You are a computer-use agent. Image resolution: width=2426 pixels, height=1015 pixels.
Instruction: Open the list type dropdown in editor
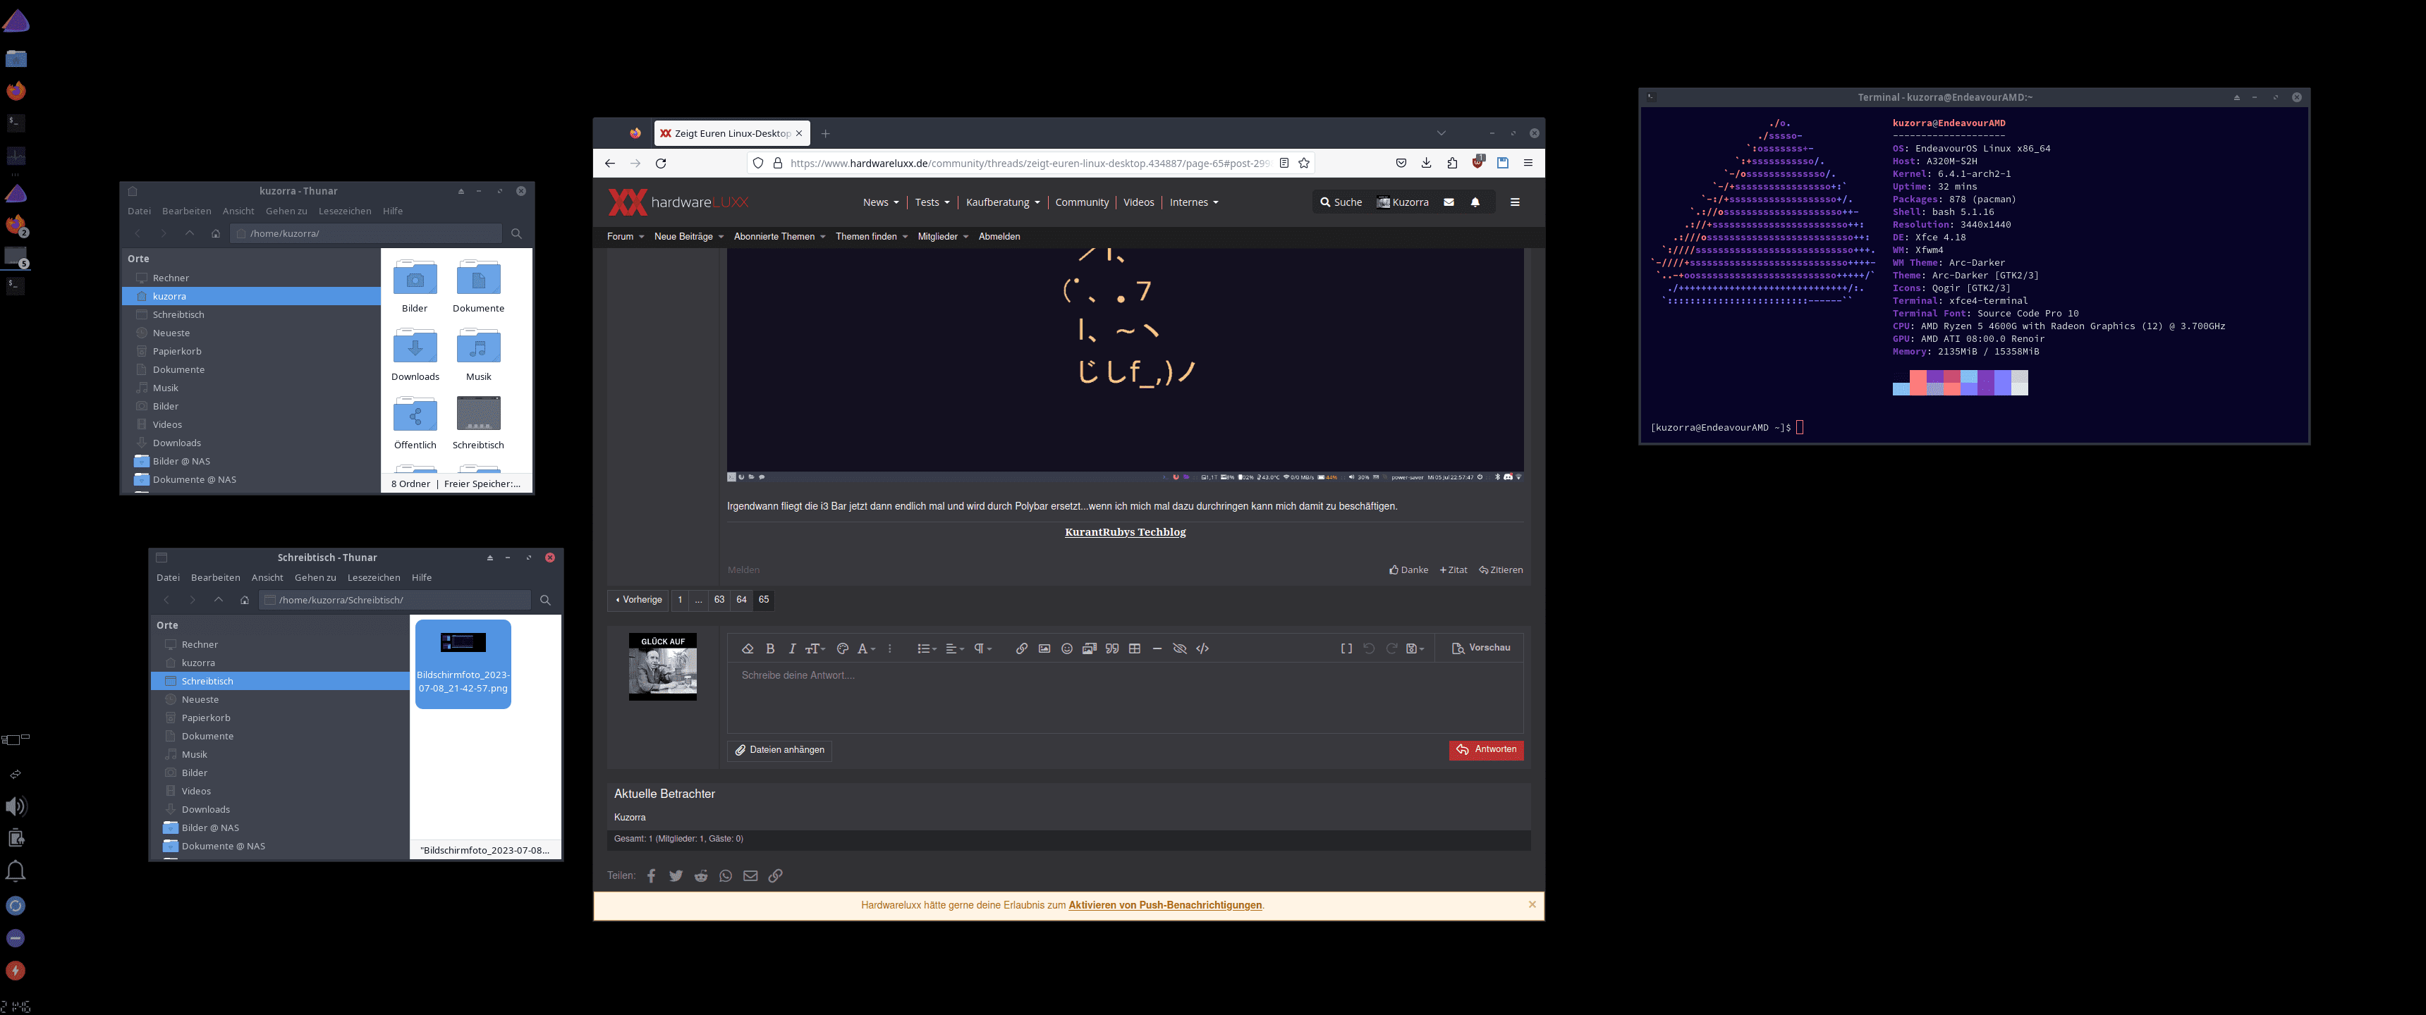click(x=927, y=648)
